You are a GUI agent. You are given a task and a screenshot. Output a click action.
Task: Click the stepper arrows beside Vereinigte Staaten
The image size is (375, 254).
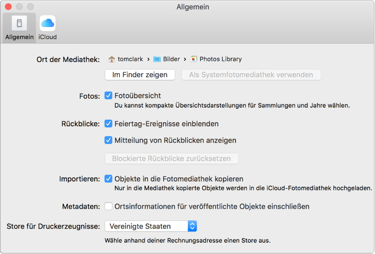(x=192, y=226)
